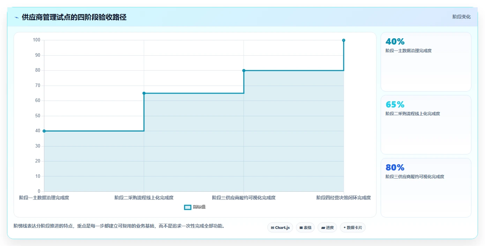Click the data point at value 65
This screenshot has height=246, width=485.
[x=144, y=93]
